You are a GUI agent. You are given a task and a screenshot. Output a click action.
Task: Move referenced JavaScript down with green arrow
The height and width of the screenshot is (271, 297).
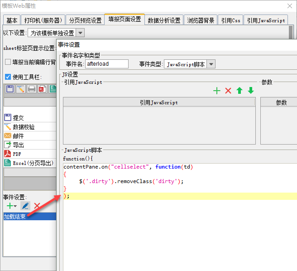(x=251, y=91)
